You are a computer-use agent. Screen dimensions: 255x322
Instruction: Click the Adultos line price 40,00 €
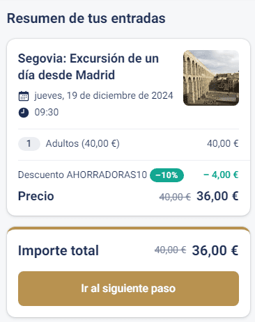click(x=223, y=144)
